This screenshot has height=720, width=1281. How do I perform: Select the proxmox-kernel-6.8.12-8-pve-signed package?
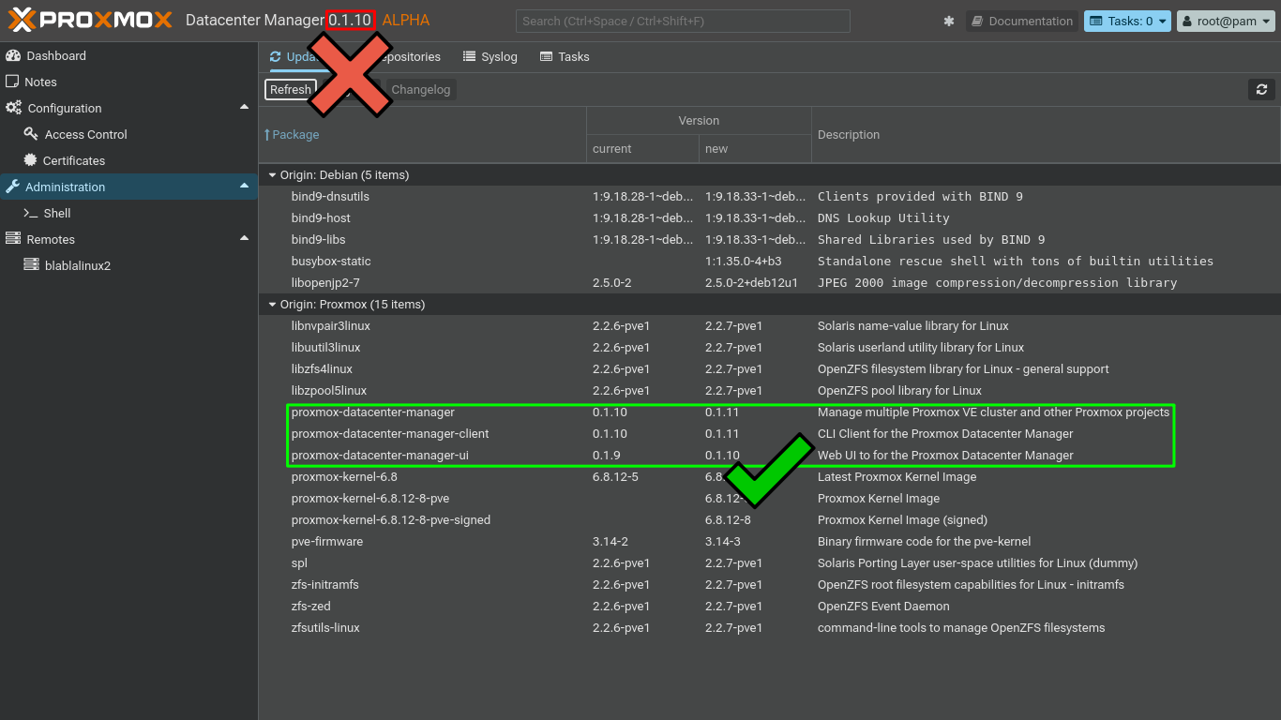[x=391, y=520]
